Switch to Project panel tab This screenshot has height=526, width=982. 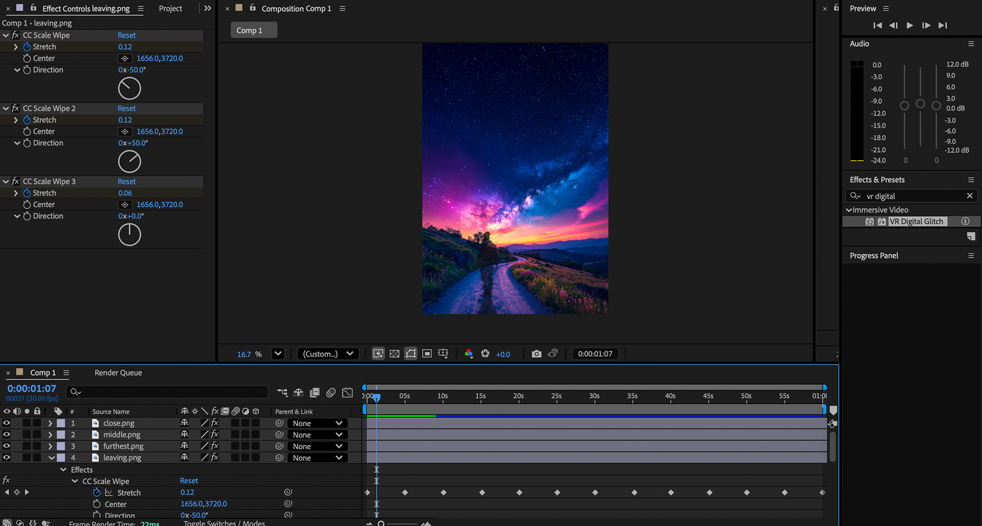pos(170,9)
